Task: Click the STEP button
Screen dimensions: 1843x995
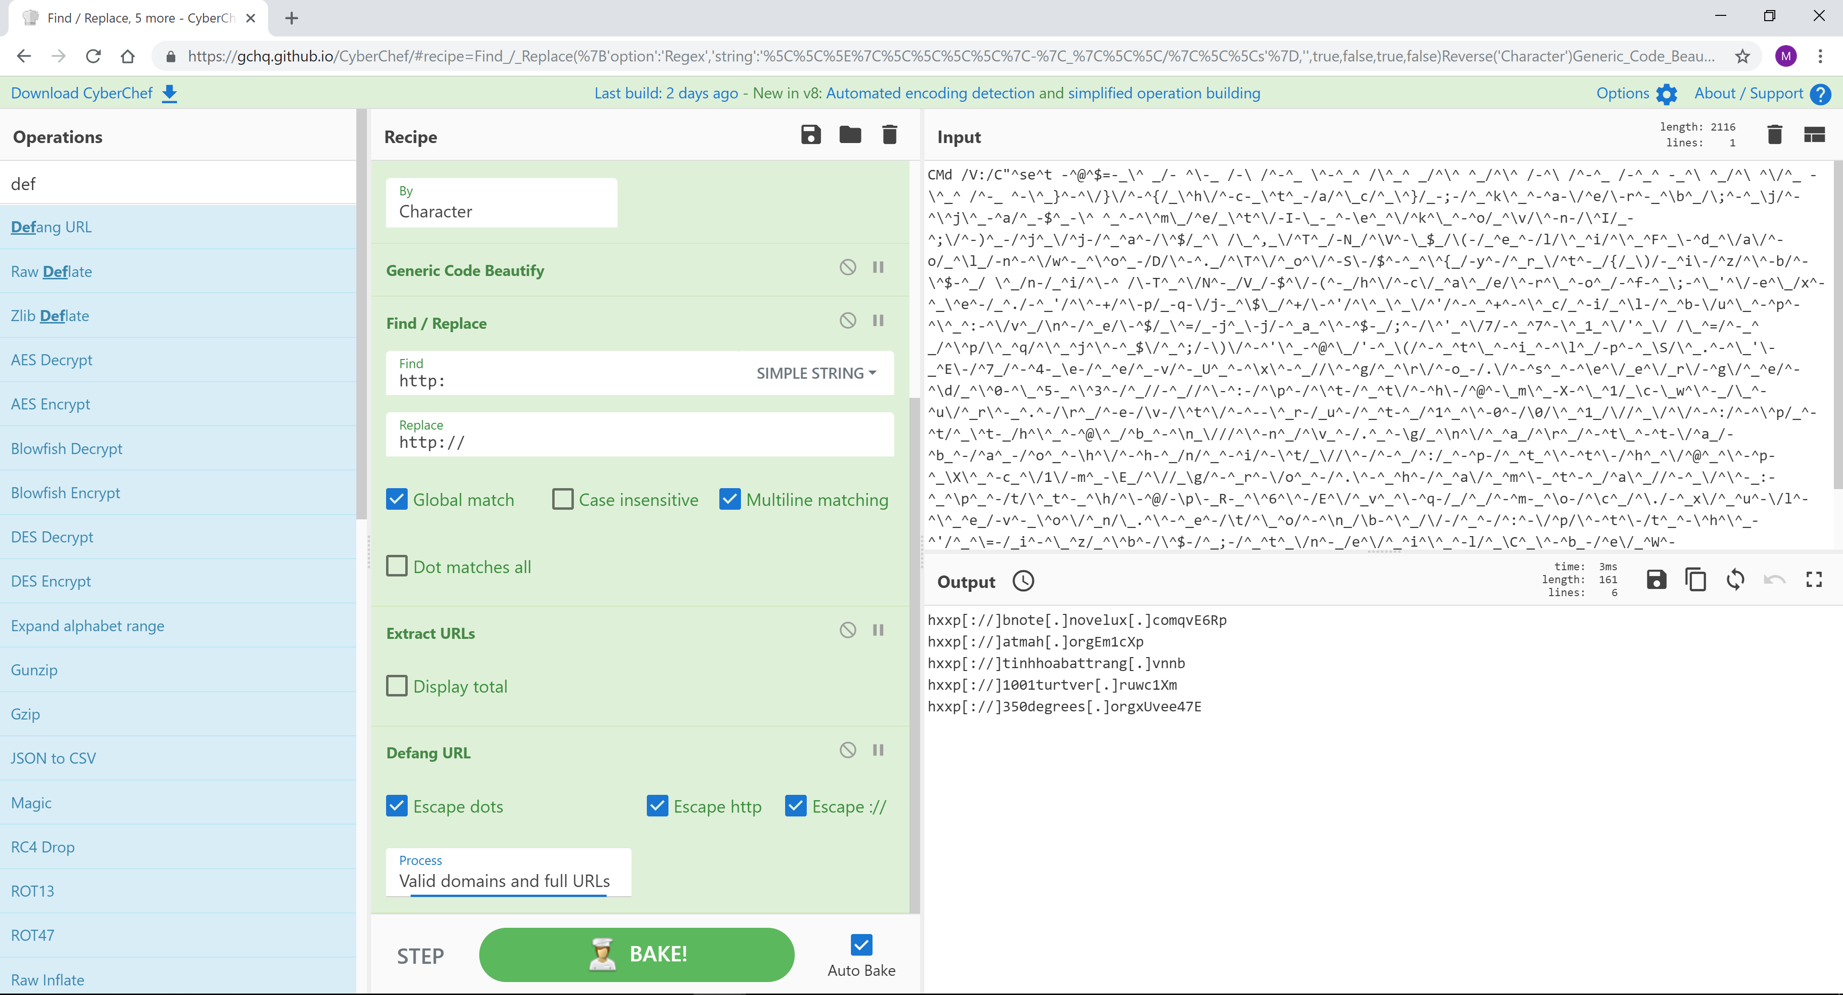Action: click(x=422, y=956)
